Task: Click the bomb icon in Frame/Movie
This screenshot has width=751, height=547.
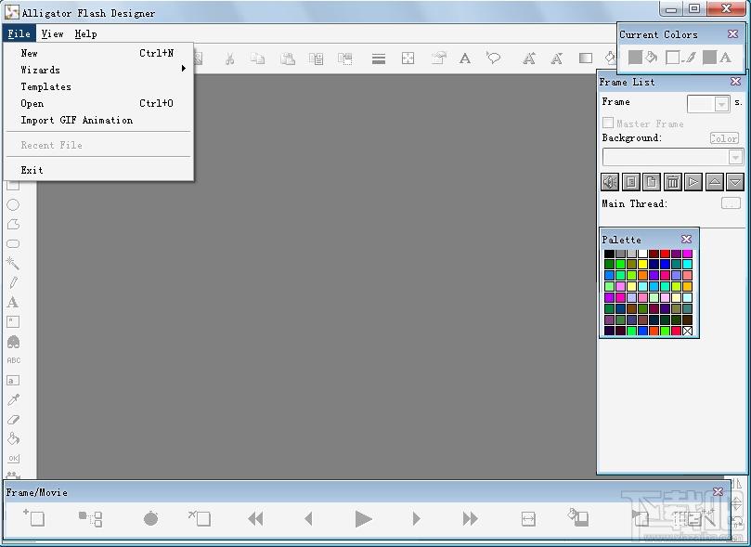Action: coord(151,518)
